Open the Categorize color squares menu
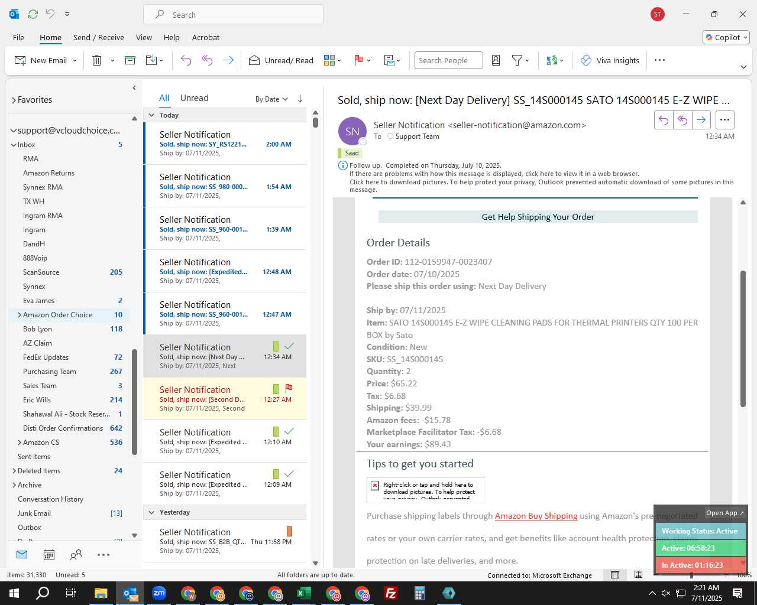The image size is (757, 605). point(332,60)
